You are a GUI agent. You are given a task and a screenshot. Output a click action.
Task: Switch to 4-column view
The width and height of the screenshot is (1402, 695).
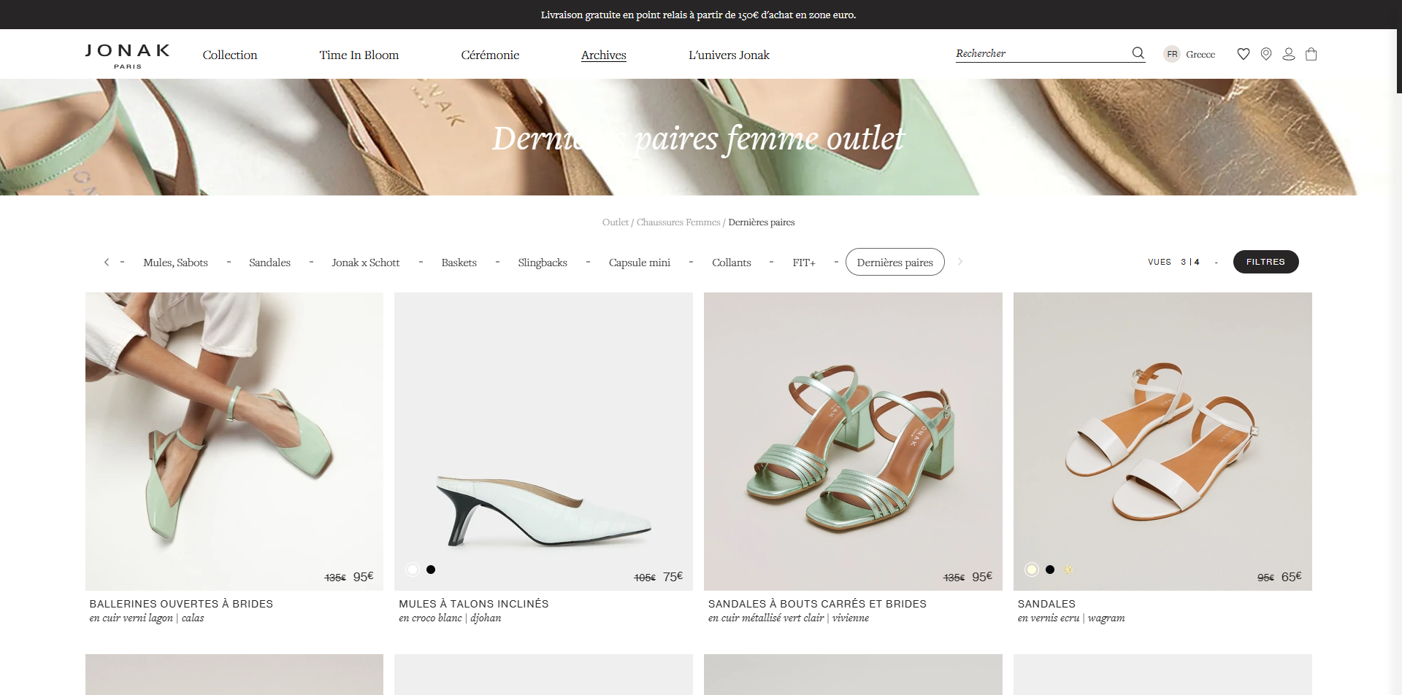[1197, 262]
